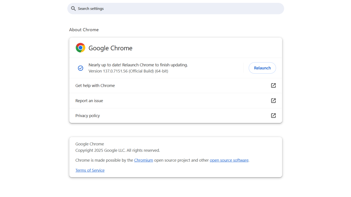This screenshot has width=351, height=197.
Task: Open the open source software link
Action: [x=229, y=160]
